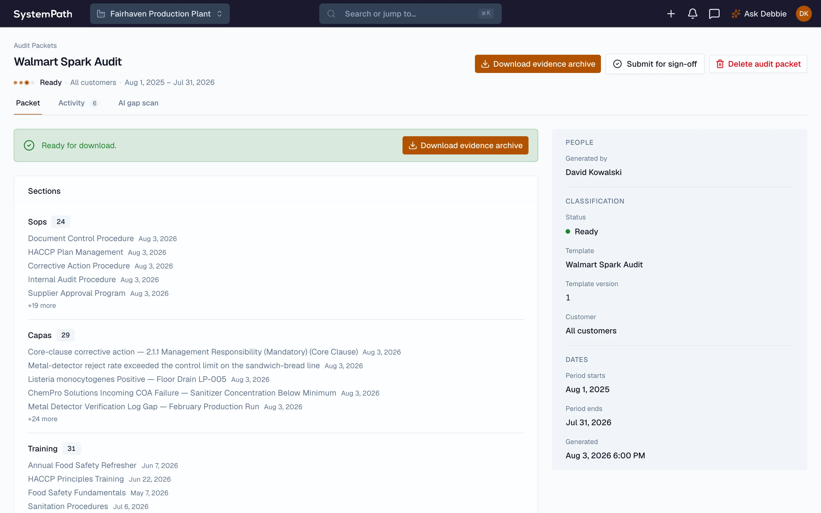The image size is (821, 513).
Task: Click Delete audit packet
Action: pos(758,64)
